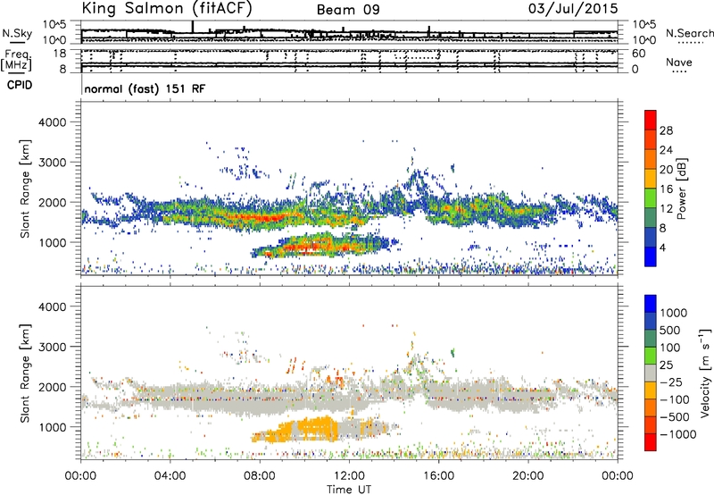Click the date '03/Jul/2015'
This screenshot has height=495, width=714.
point(573,9)
